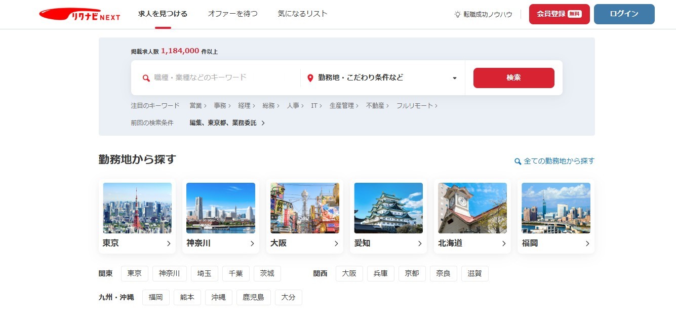The width and height of the screenshot is (676, 322).
Task: Open the 気になるリスト menu item
Action: point(302,14)
